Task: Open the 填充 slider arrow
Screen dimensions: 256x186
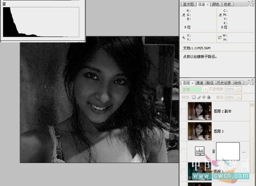Action: pyautogui.click(x=239, y=97)
